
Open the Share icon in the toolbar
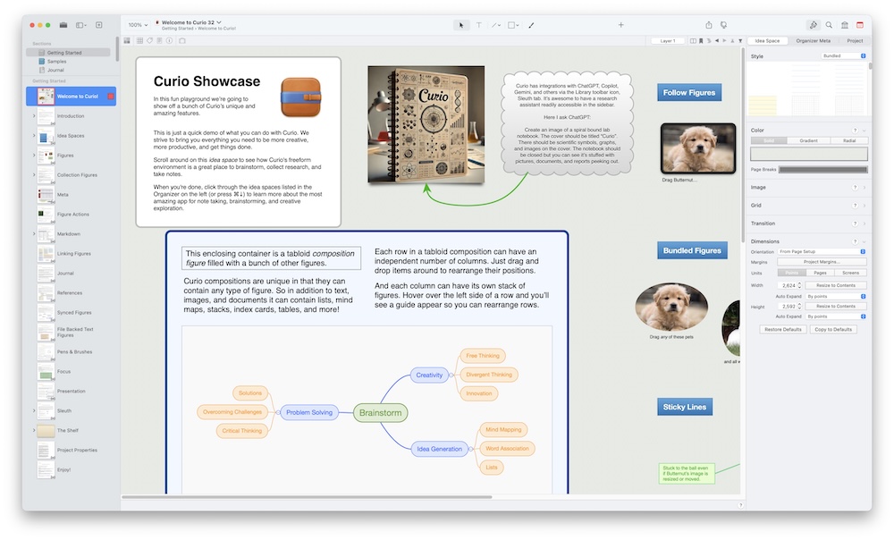pos(707,24)
